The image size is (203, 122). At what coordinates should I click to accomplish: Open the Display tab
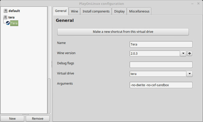pyautogui.click(x=119, y=11)
